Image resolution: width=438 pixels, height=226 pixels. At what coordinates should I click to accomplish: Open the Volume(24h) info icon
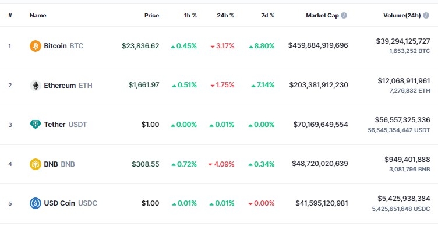point(426,15)
